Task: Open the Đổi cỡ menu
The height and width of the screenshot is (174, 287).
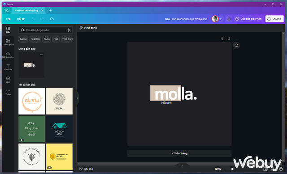Action: (21, 19)
